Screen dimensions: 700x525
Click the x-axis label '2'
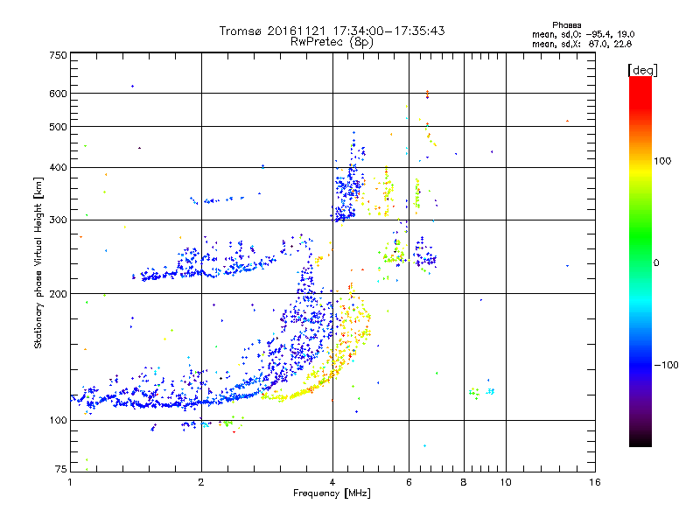click(201, 482)
